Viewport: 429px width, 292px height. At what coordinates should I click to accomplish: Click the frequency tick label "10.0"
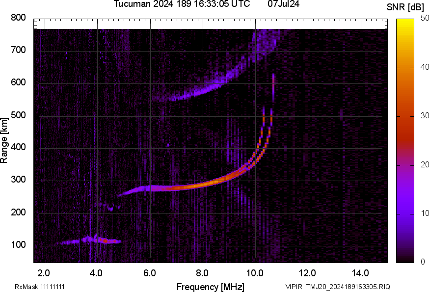point(255,273)
